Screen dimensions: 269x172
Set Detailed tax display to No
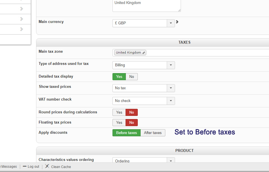(132, 77)
